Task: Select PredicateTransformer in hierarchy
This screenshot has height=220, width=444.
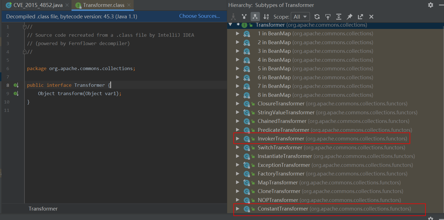Action: (335, 130)
